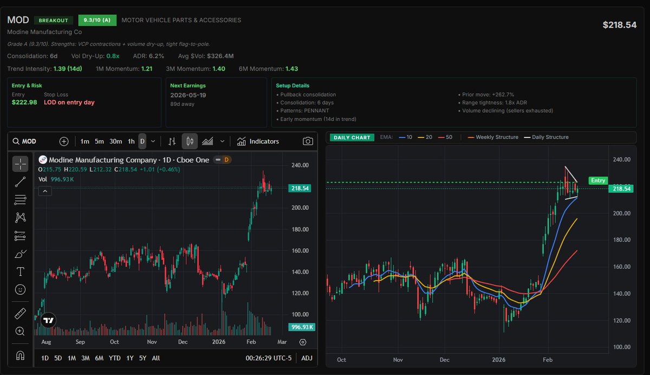Screen dimensions: 650x375
Task: Select the D daily interval
Action: pyautogui.click(x=142, y=141)
